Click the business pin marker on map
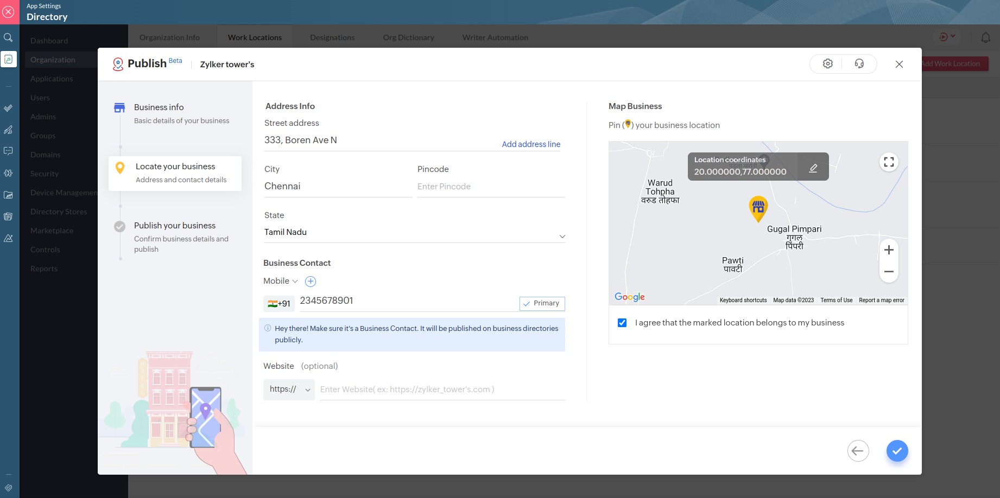The width and height of the screenshot is (1000, 498). coord(758,208)
